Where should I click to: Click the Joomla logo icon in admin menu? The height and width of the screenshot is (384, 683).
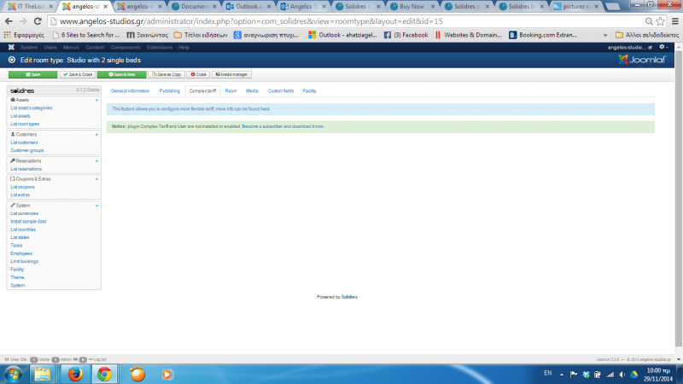tap(11, 47)
